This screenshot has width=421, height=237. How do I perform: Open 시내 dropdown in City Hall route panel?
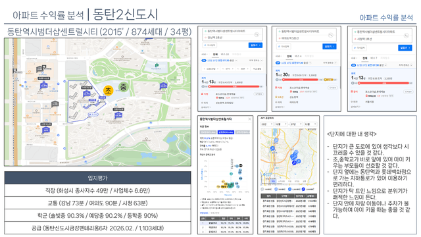click(354, 59)
